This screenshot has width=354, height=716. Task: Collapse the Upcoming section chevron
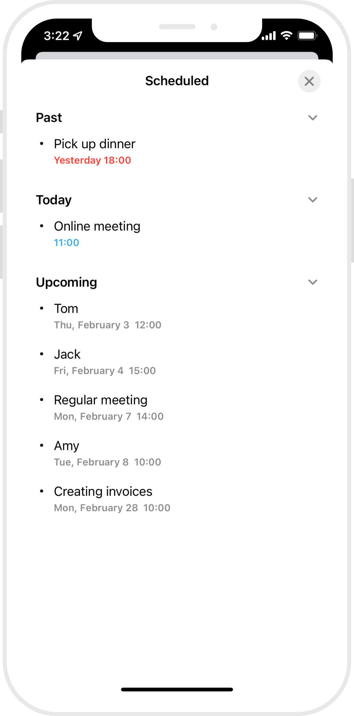(313, 282)
